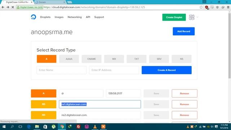Open VLC media player from taskbar
This screenshot has width=231, height=130.
95,127
